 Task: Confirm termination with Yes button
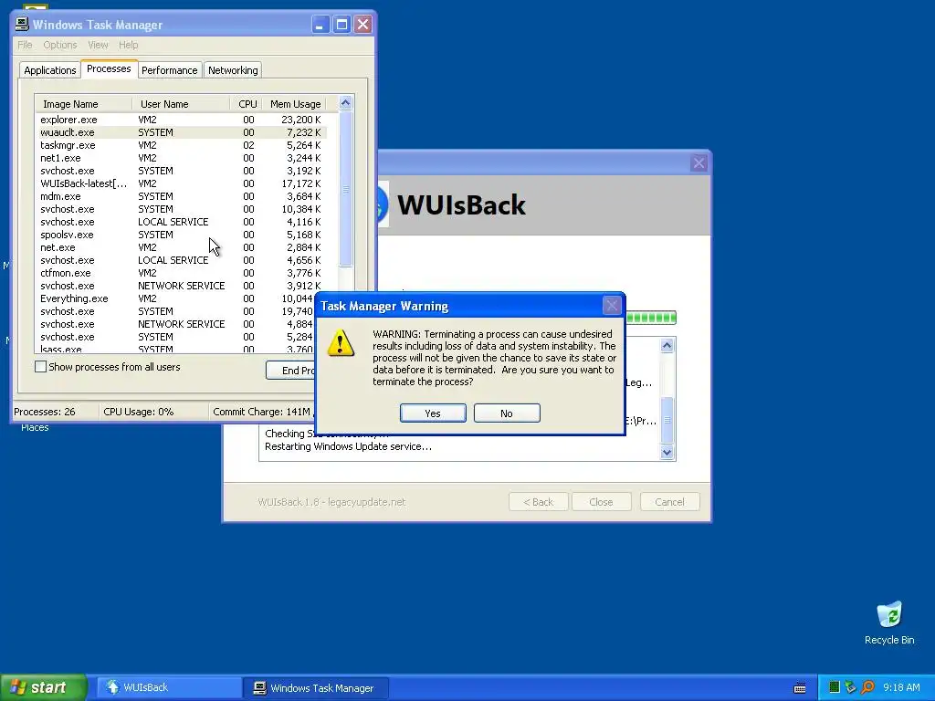(x=433, y=413)
